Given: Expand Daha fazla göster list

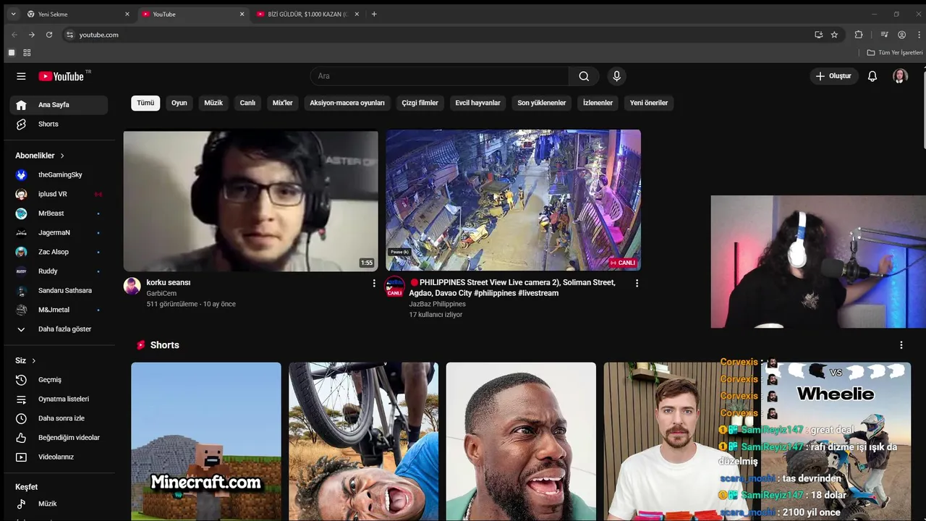Looking at the screenshot, I should pos(59,329).
